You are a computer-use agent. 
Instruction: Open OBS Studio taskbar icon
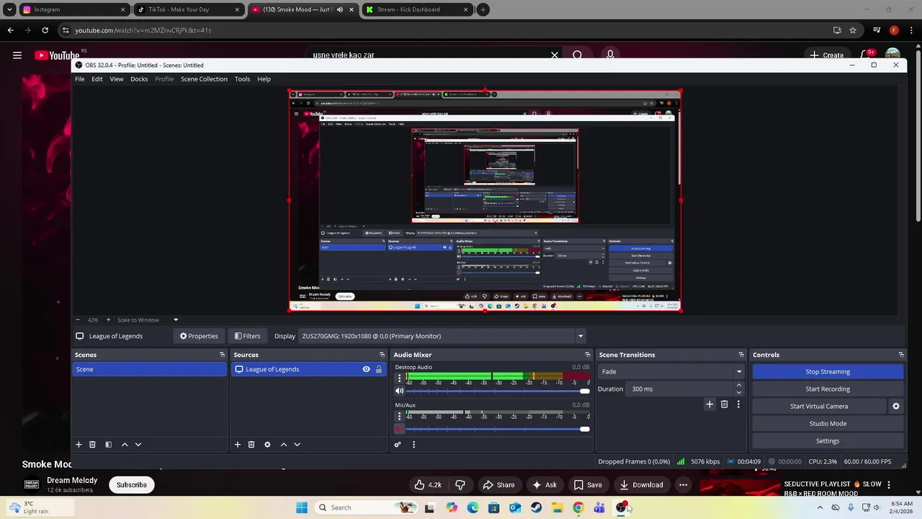pyautogui.click(x=621, y=507)
